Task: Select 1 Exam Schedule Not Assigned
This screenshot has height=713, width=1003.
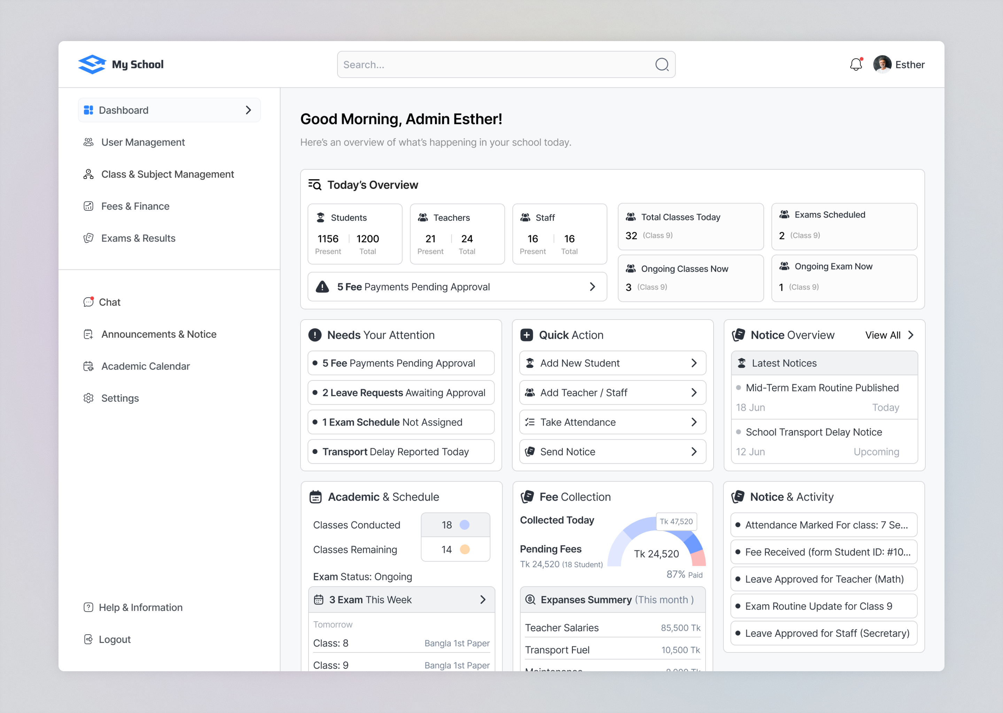Action: 401,422
